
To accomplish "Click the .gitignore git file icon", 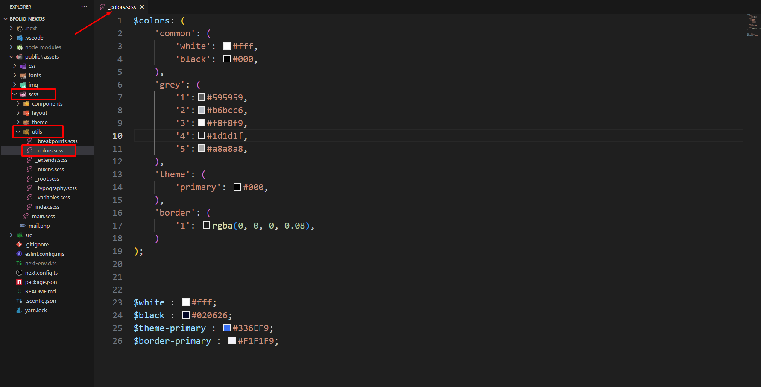I will 19,244.
